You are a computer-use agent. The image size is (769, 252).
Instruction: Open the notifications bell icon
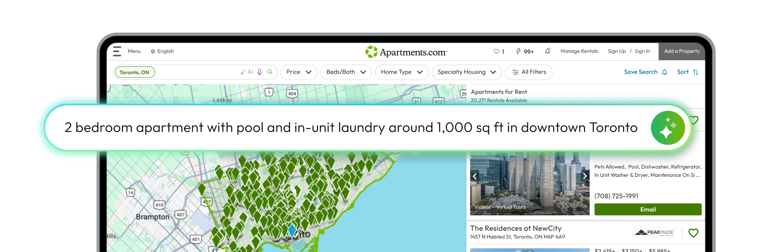click(547, 51)
